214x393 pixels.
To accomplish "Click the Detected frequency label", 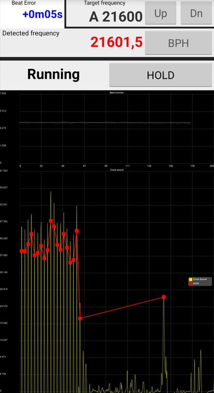I will click(x=31, y=33).
